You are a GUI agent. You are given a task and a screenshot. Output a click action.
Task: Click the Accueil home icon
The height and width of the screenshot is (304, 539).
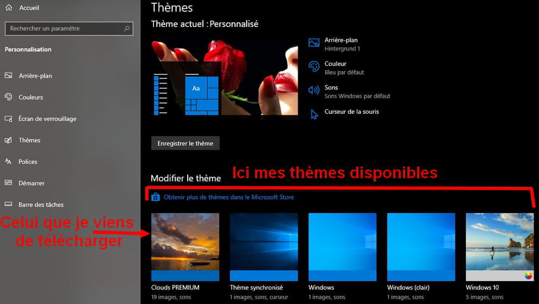pyautogui.click(x=9, y=7)
